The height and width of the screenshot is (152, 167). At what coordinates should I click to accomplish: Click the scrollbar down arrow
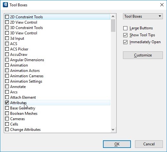[113, 130]
